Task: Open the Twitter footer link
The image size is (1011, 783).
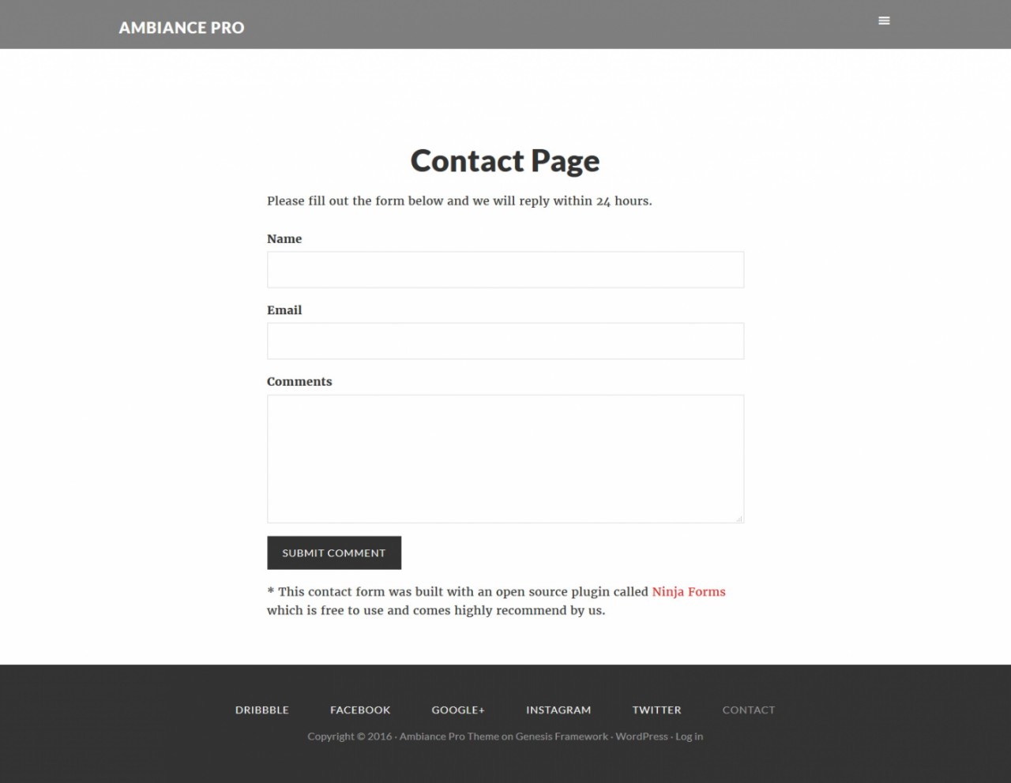Action: (656, 710)
